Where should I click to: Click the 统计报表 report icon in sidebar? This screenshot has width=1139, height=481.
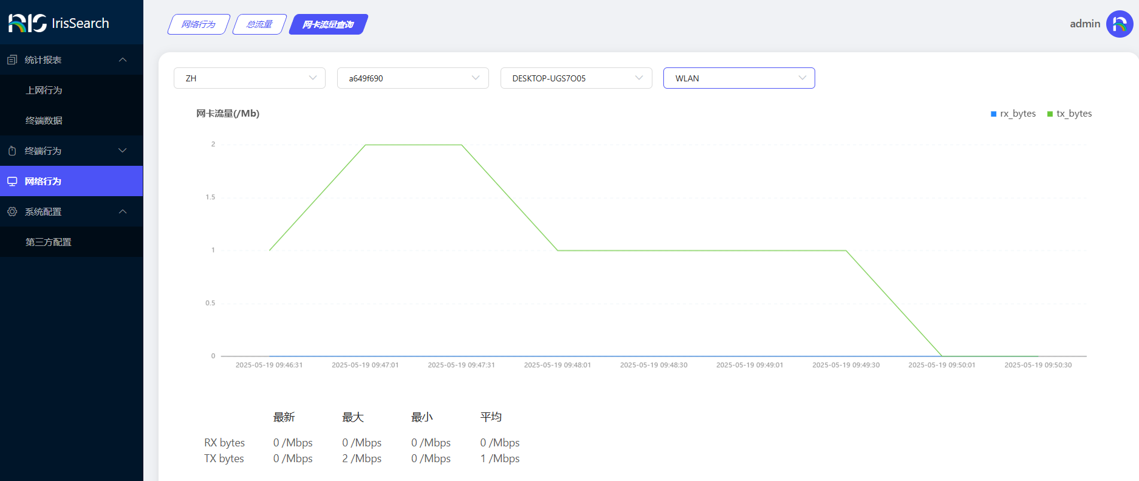point(12,60)
